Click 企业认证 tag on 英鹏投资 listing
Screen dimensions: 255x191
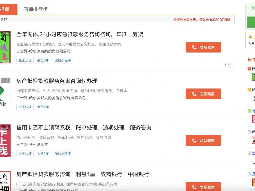[25, 60]
